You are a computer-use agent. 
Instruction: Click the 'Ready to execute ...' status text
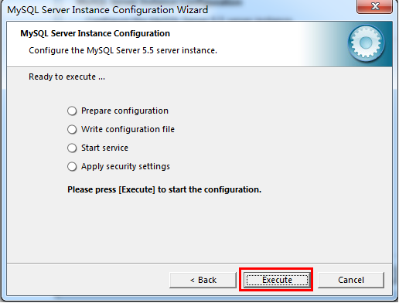(x=66, y=77)
